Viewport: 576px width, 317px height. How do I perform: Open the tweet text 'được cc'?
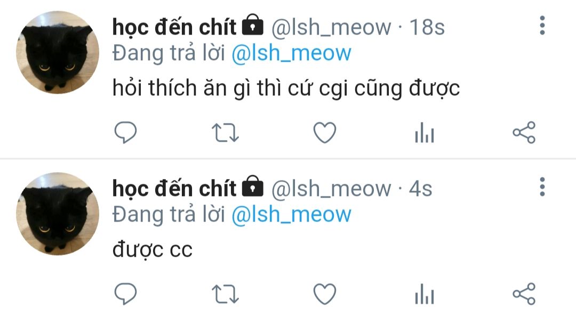tap(153, 250)
